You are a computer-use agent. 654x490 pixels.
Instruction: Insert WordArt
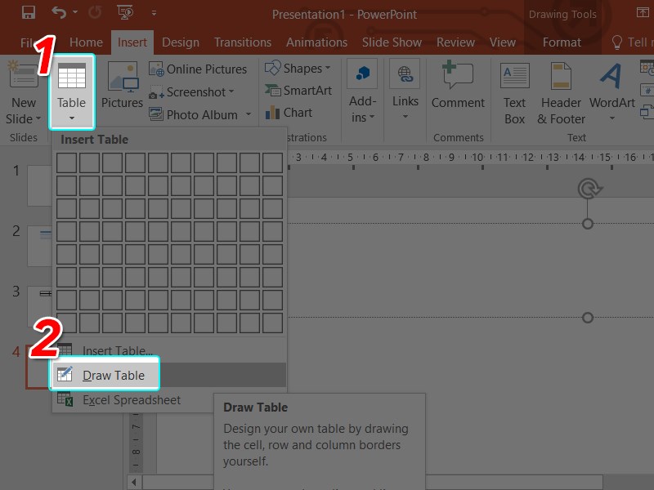[611, 91]
